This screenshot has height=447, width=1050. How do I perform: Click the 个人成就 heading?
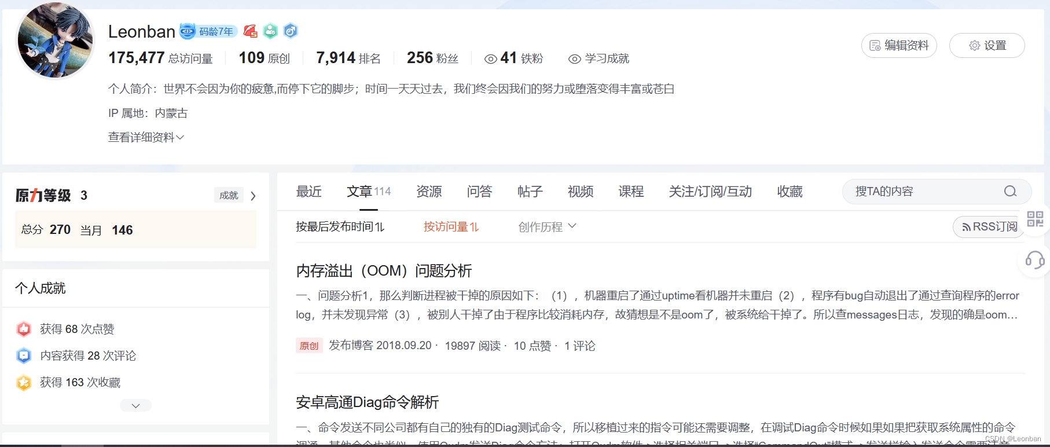[x=40, y=288]
